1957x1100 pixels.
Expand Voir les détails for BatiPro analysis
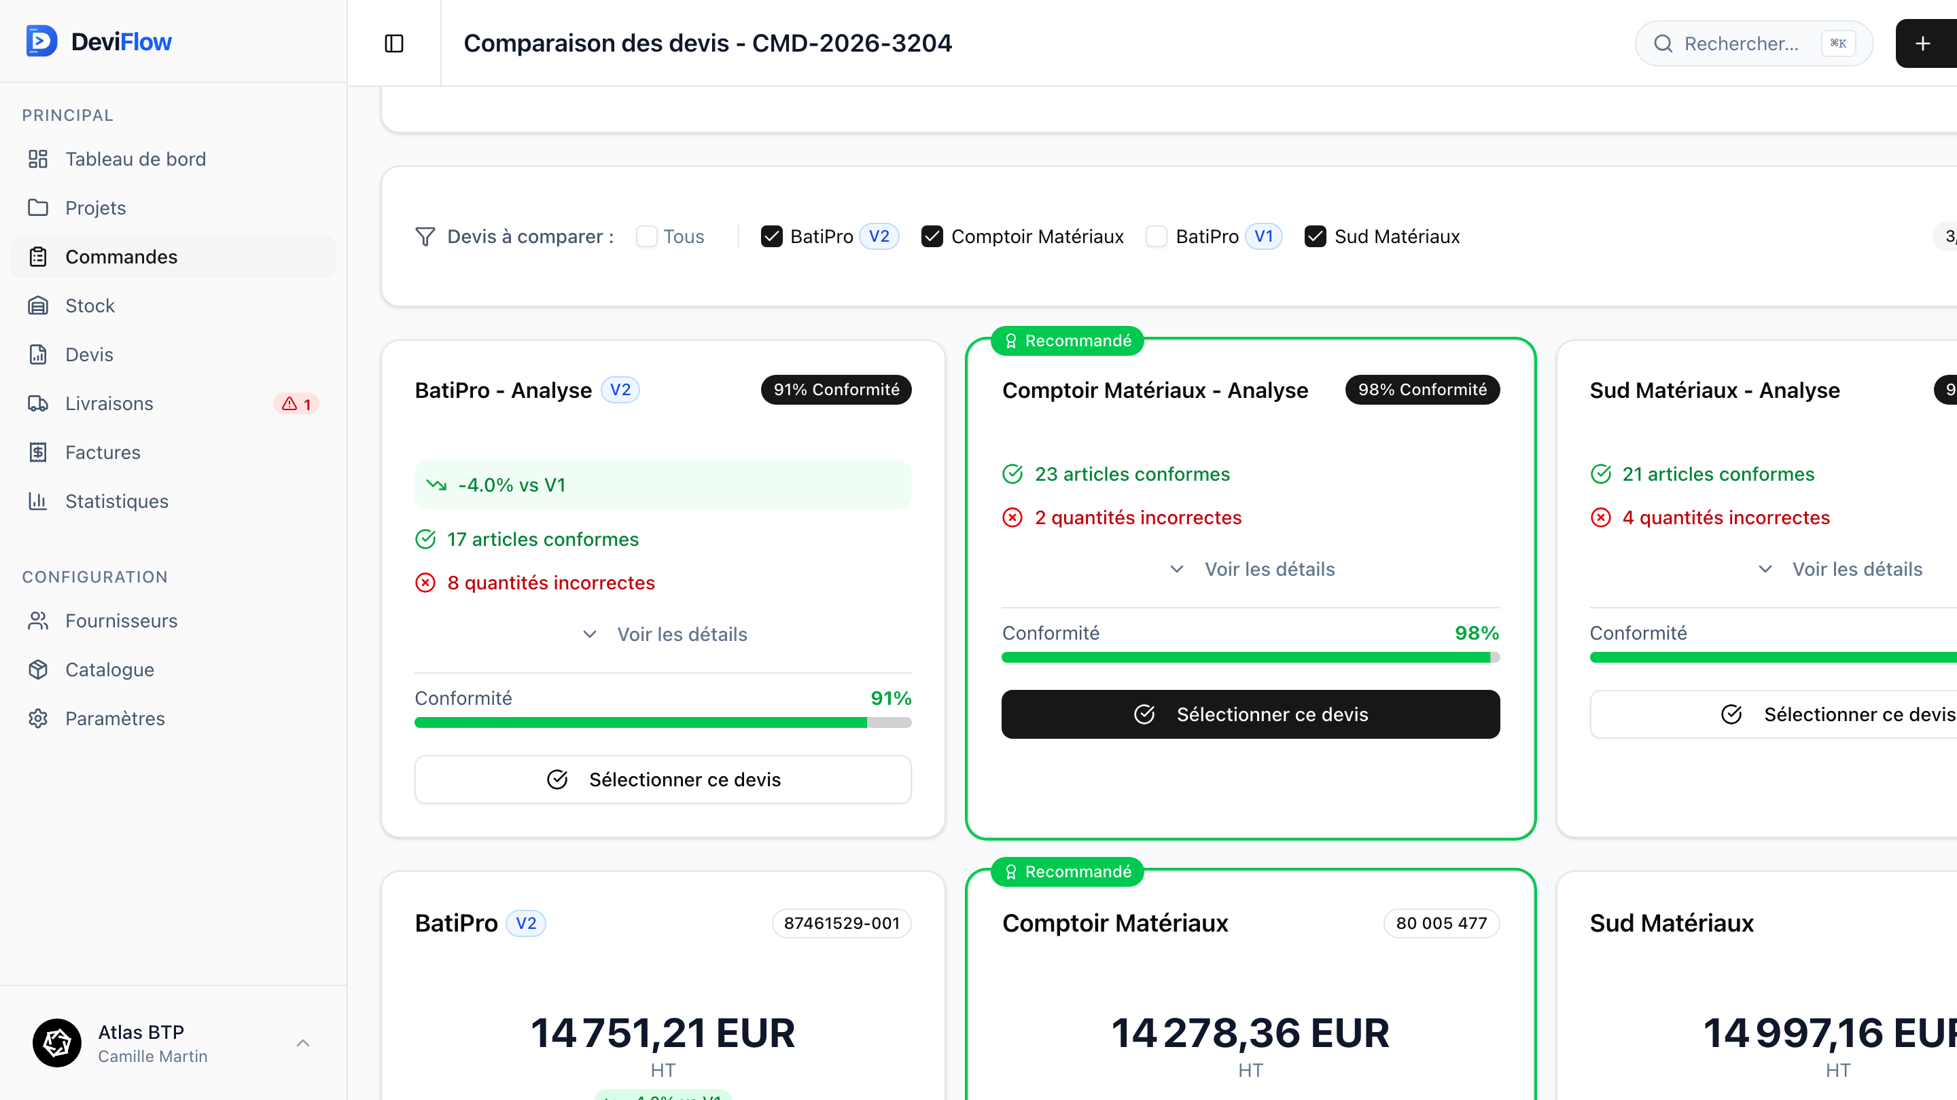click(x=663, y=634)
